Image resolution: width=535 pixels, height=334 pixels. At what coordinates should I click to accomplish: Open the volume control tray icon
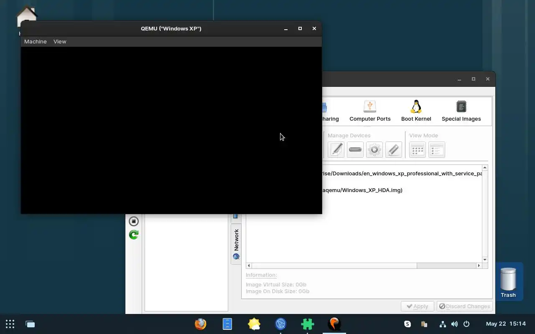(x=454, y=324)
